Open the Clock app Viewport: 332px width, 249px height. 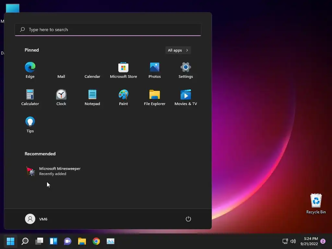(x=61, y=97)
